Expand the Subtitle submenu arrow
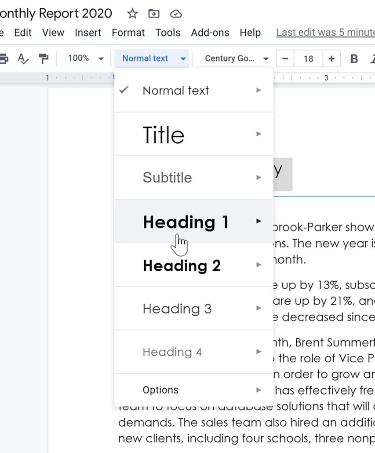 tap(259, 177)
